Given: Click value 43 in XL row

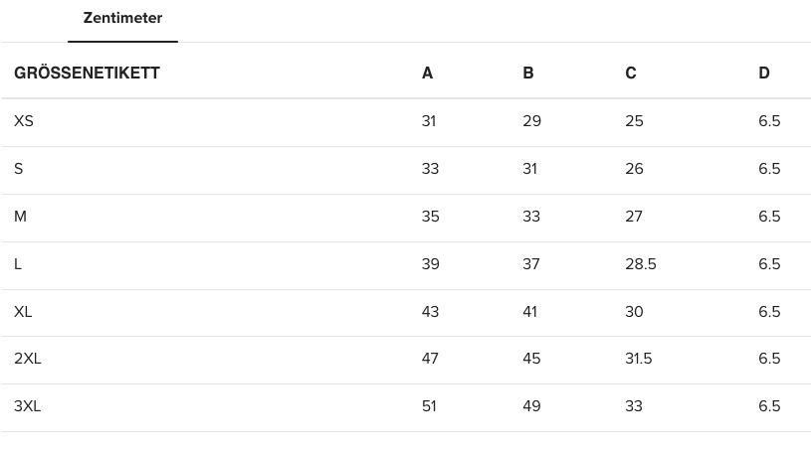Looking at the screenshot, I should 430,312.
